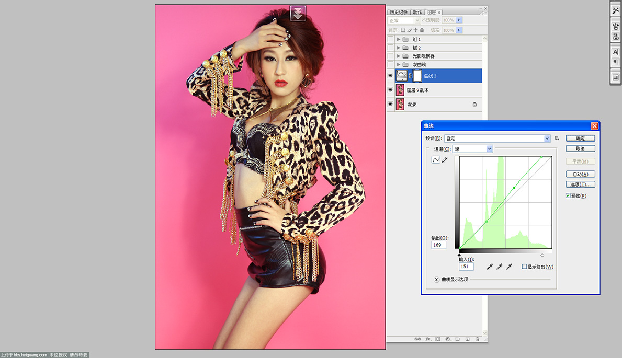Click the 取消 button in Curves
The image size is (622, 358).
[580, 148]
